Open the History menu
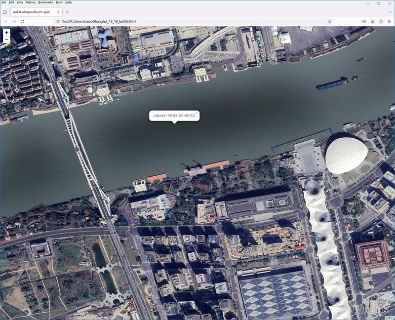The image size is (395, 320). coord(31,2)
